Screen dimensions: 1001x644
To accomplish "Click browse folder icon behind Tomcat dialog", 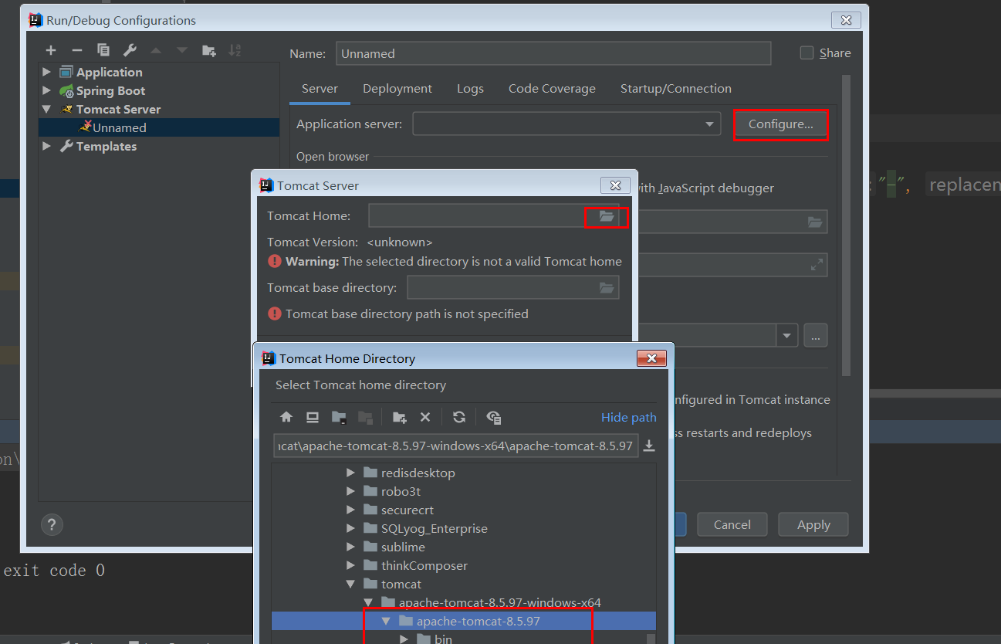I will pyautogui.click(x=815, y=222).
